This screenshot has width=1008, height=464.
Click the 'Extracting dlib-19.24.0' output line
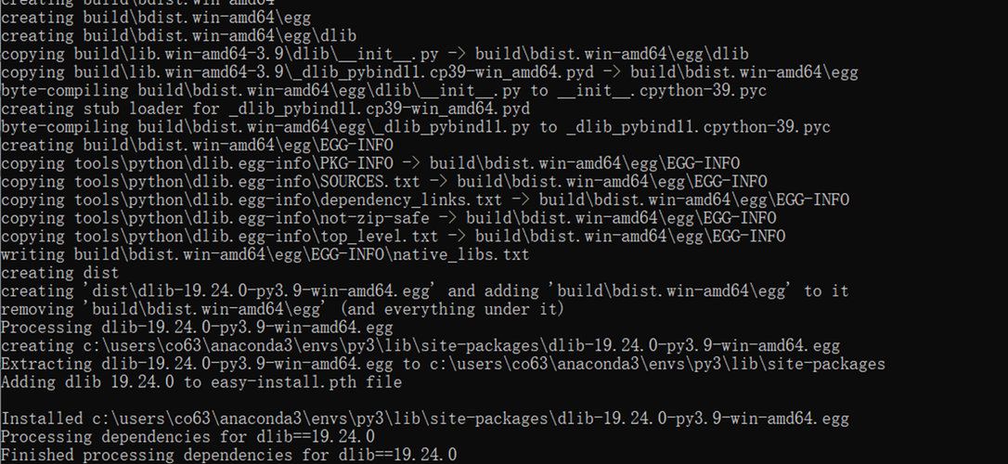click(443, 364)
